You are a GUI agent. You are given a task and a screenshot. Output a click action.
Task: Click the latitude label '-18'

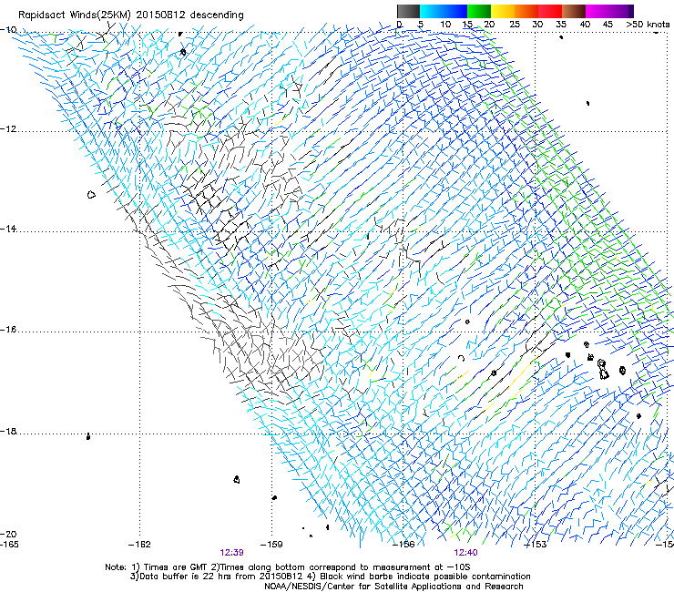pos(8,431)
